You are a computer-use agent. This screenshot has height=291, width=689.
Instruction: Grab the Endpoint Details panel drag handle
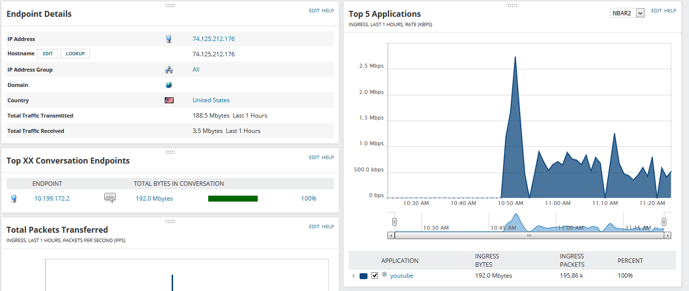170,5
